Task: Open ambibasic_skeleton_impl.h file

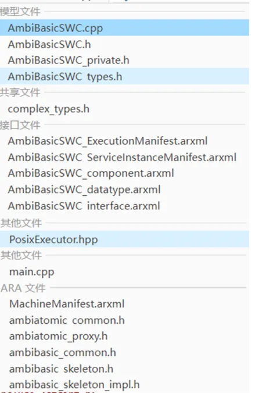Action: coord(124,385)
